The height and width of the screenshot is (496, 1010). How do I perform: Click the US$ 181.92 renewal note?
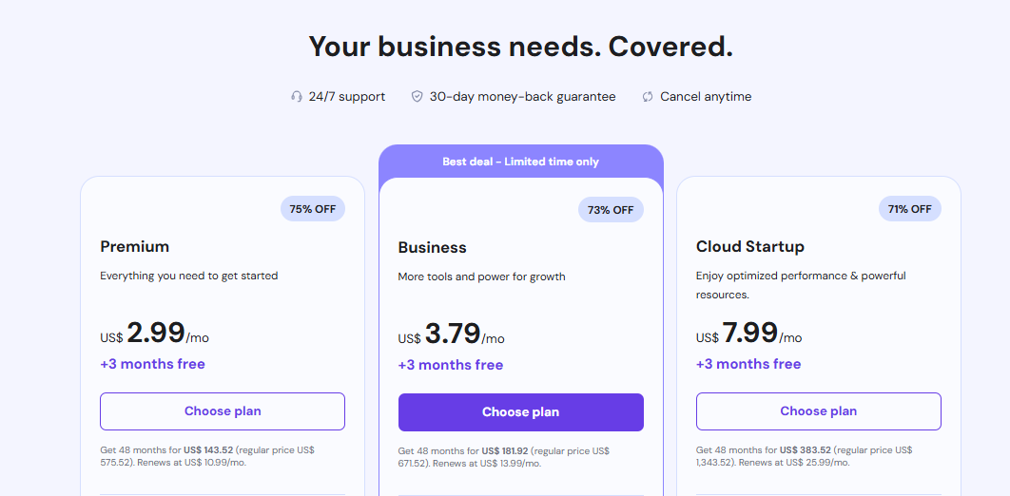(504, 457)
